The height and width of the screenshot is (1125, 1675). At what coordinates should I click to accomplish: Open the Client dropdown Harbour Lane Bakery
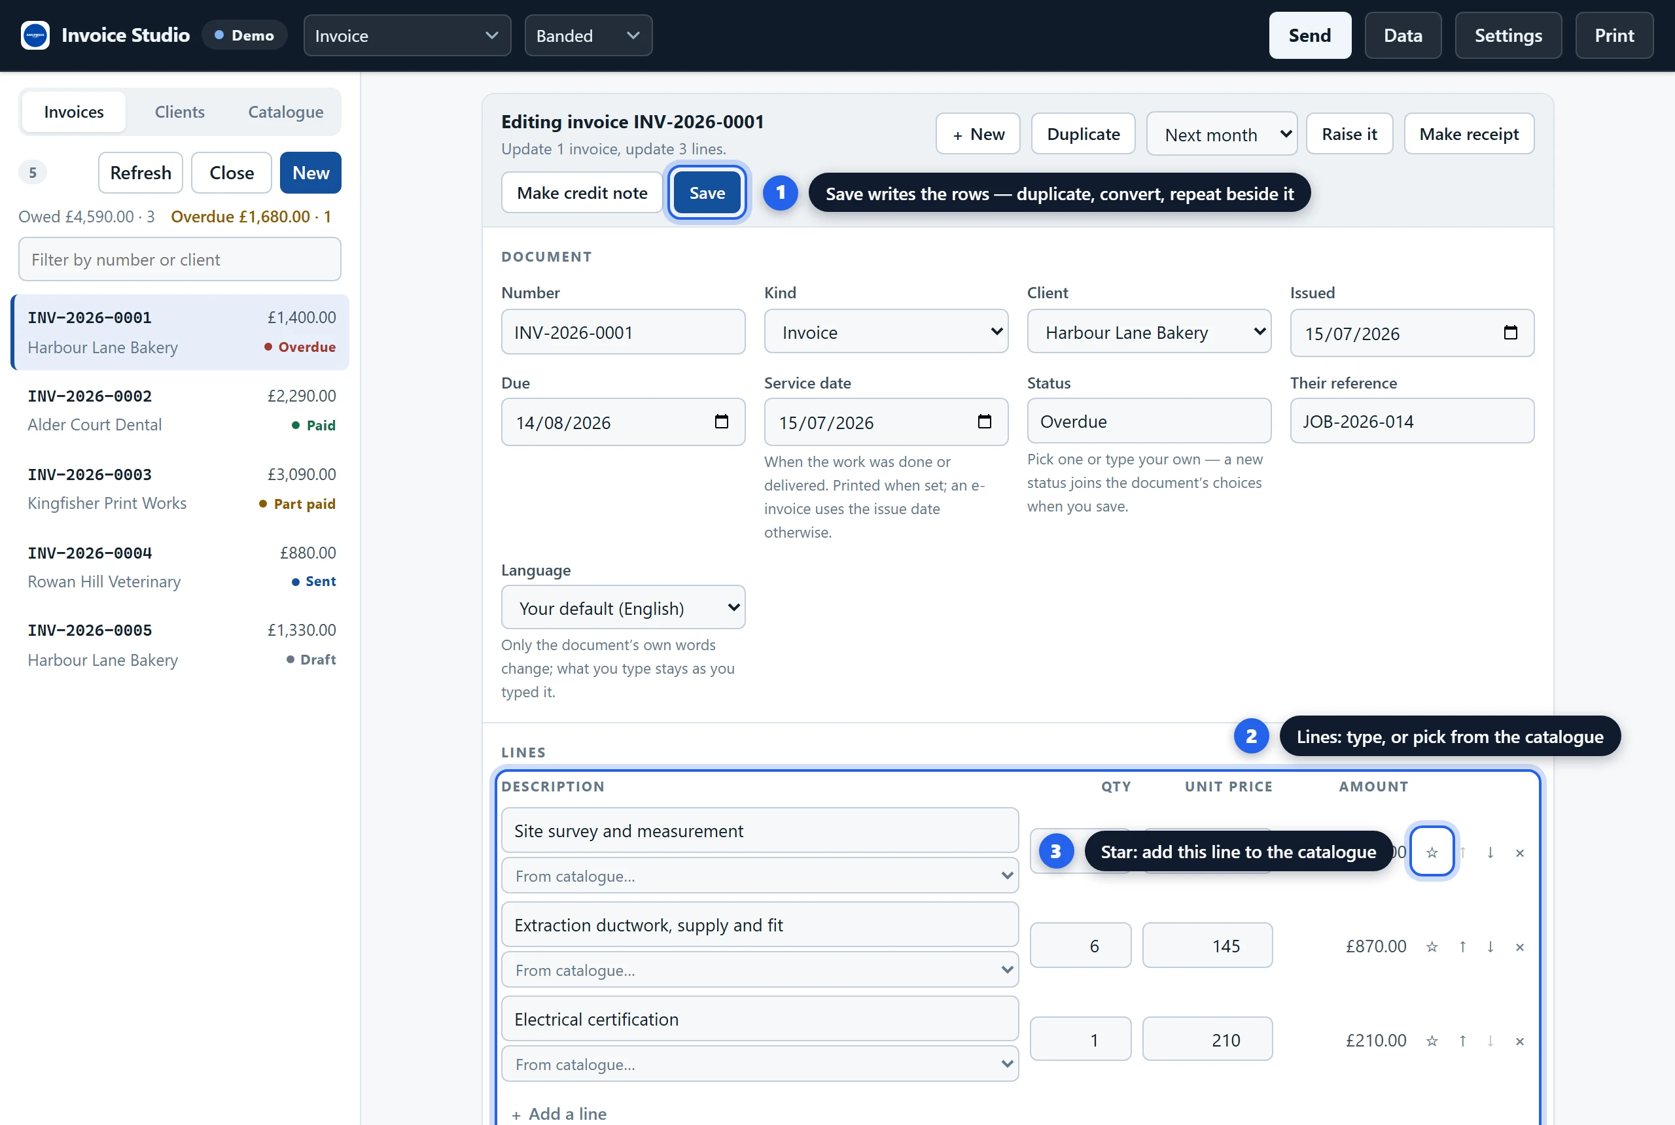[1148, 332]
